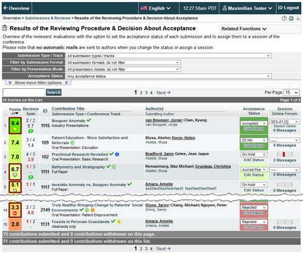Click the clipboard icon beside page heading

point(5,28)
